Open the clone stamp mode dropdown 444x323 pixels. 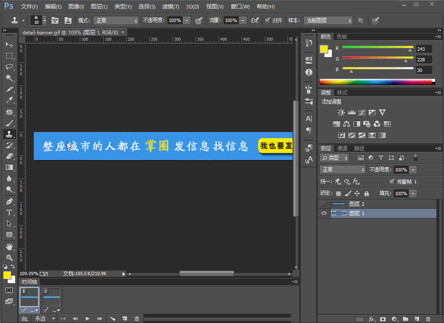click(116, 20)
